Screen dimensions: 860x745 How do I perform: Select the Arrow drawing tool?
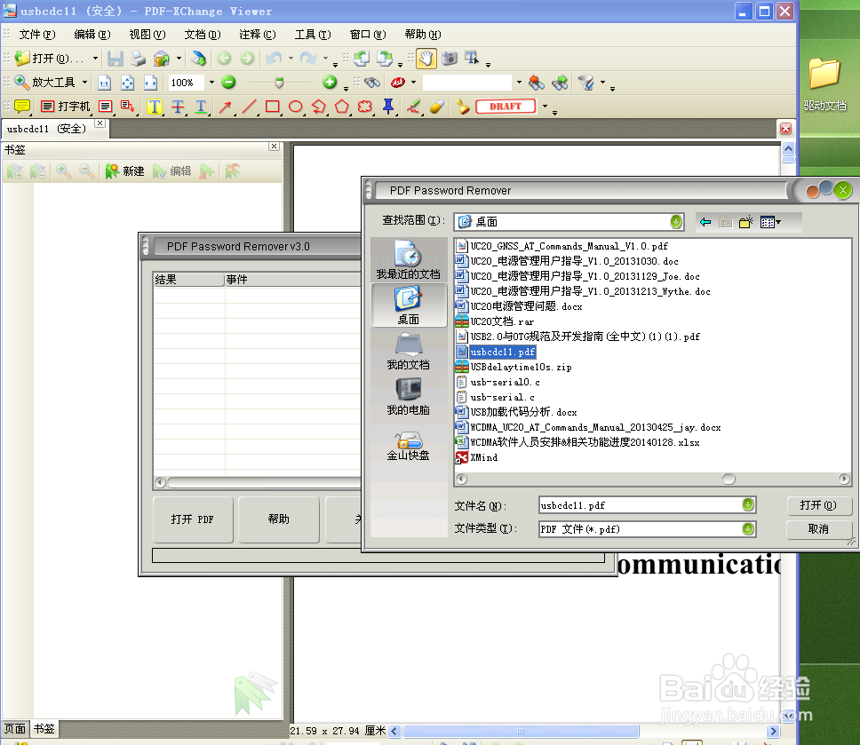[225, 107]
